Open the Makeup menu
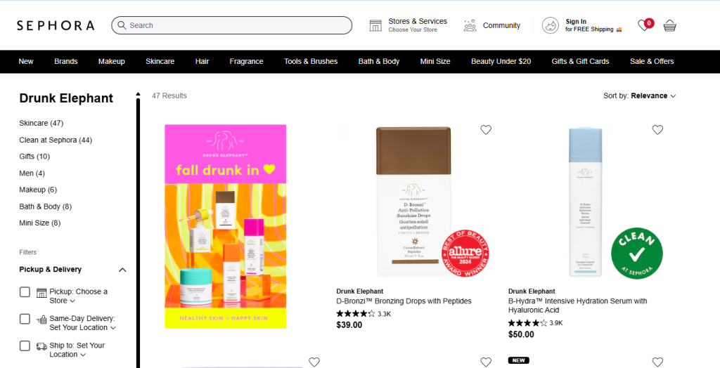Viewport: 720px width, 368px height. pos(112,61)
